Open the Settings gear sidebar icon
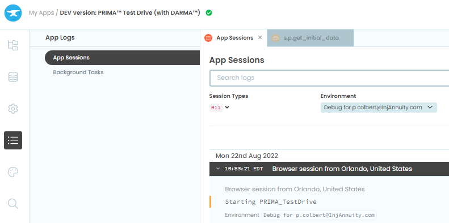 [13, 109]
